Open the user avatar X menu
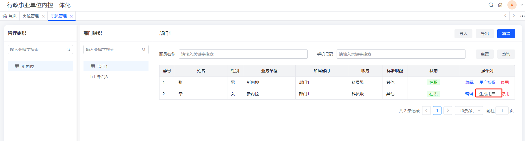Image resolution: width=525 pixels, height=141 pixels. pyautogui.click(x=512, y=5)
